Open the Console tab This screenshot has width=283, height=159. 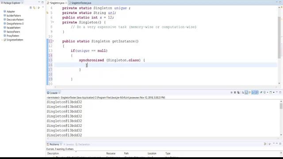click(x=54, y=93)
